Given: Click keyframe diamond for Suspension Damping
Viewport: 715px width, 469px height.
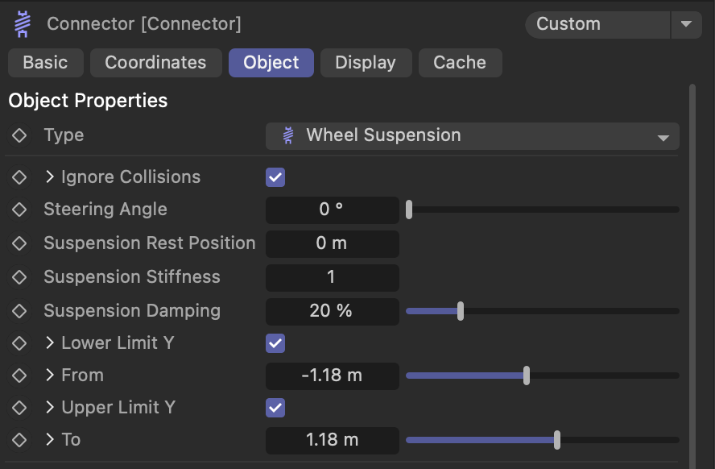Looking at the screenshot, I should click(x=19, y=311).
